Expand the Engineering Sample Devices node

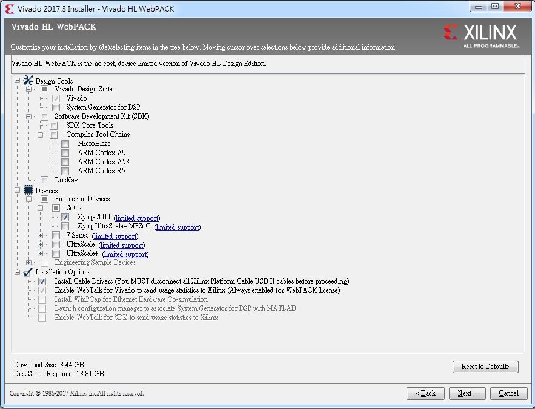[29, 262]
